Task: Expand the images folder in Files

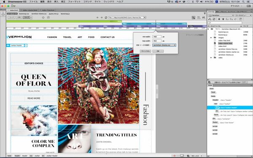Action: [211, 37]
